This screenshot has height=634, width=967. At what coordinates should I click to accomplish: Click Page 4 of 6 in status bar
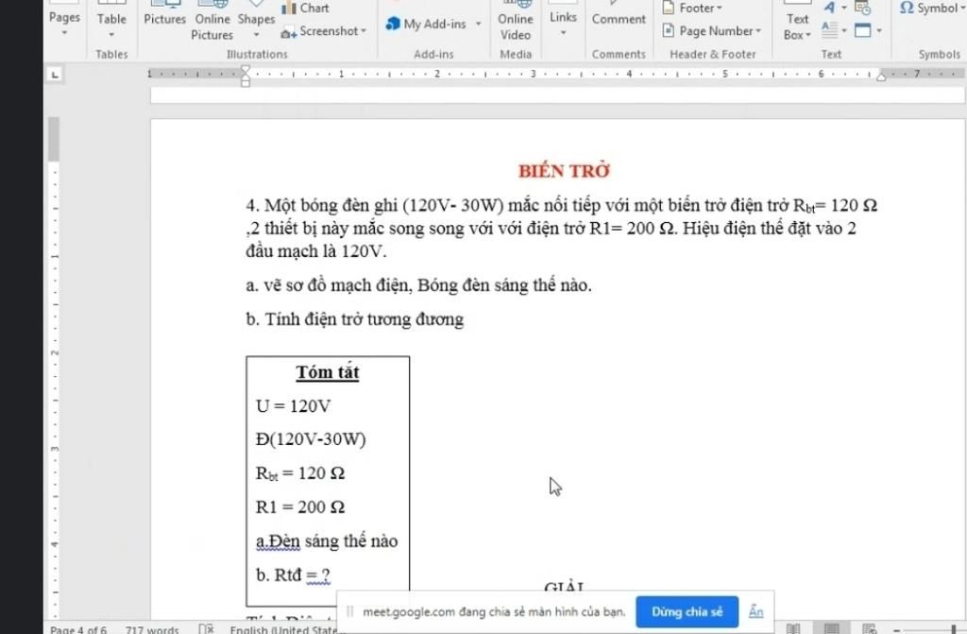(78, 629)
